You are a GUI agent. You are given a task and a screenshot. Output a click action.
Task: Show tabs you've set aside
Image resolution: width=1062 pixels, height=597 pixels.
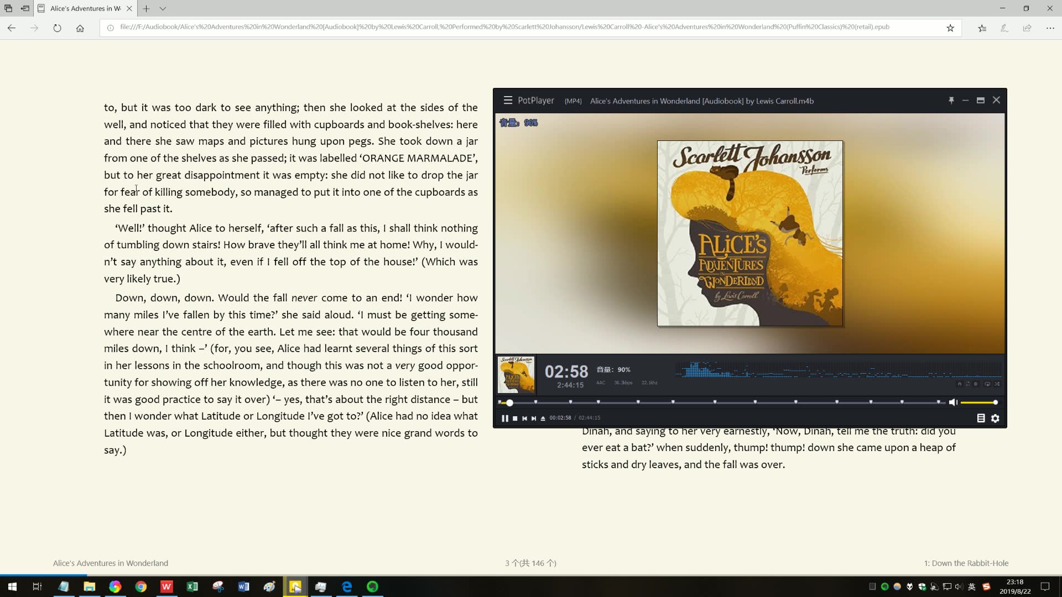(x=8, y=8)
